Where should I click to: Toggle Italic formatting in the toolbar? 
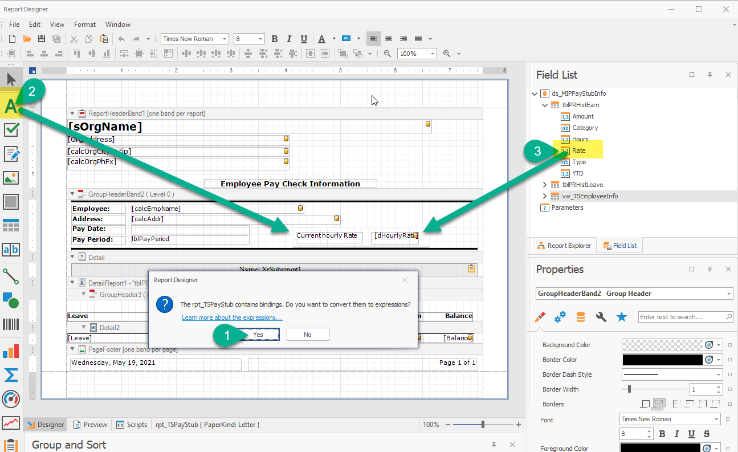click(x=290, y=39)
